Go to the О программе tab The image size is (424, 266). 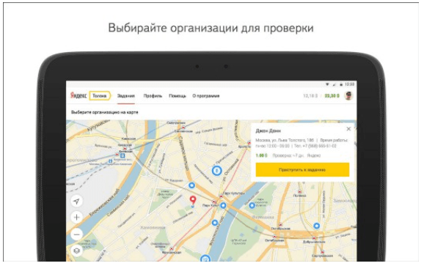(x=206, y=96)
